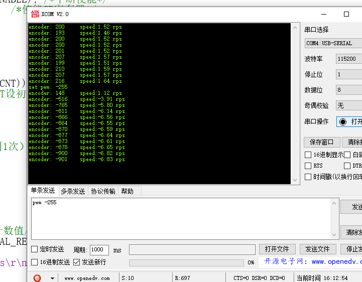
Task: Toggle the RTS checkbox
Action: click(308, 166)
